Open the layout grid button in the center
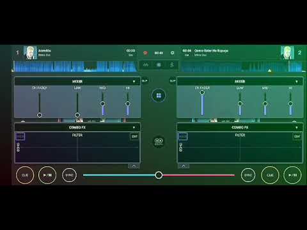 [x=159, y=95]
